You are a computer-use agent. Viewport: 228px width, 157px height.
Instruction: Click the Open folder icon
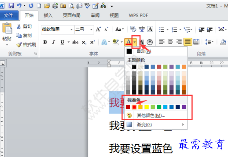[47, 6]
